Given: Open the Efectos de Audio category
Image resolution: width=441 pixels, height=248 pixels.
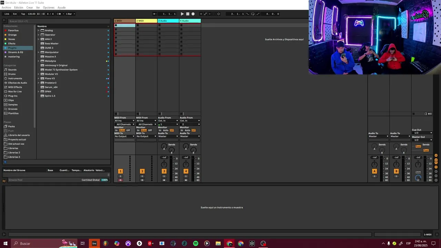Looking at the screenshot, I should point(18,83).
